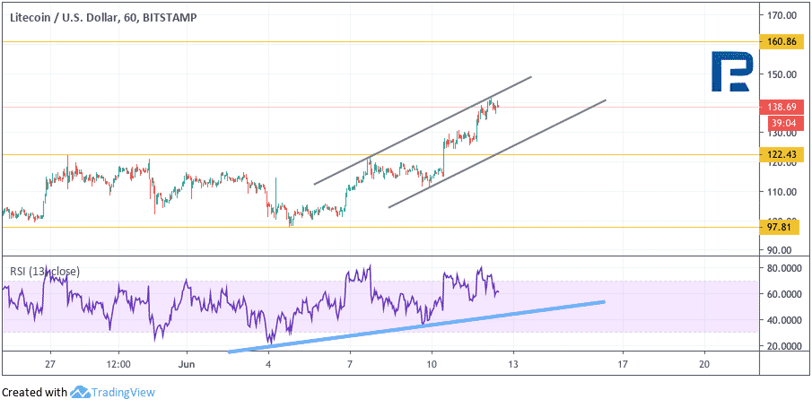Click the 13 date marker on time axis

(x=512, y=363)
